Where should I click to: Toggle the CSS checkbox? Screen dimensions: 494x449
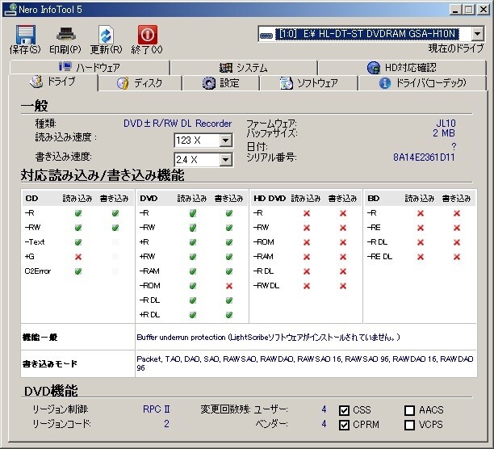pos(344,410)
